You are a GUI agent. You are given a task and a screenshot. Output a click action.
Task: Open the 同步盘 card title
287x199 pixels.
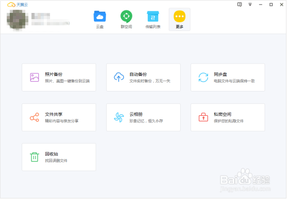(x=220, y=74)
